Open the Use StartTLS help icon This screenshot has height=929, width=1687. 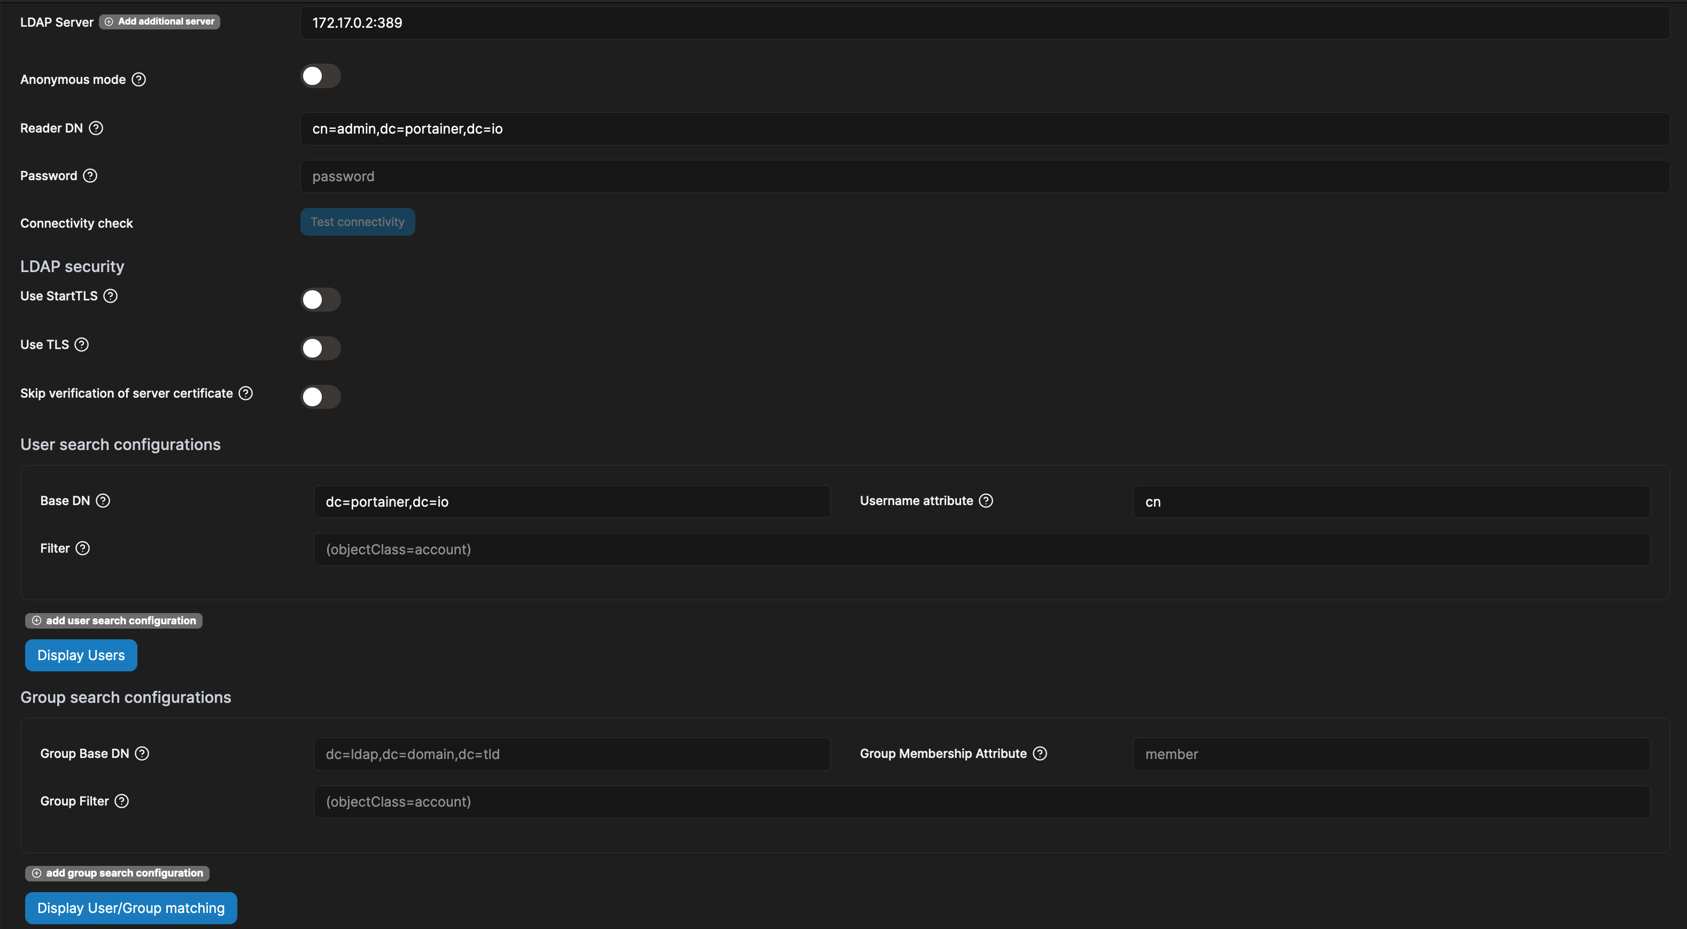pyautogui.click(x=110, y=296)
